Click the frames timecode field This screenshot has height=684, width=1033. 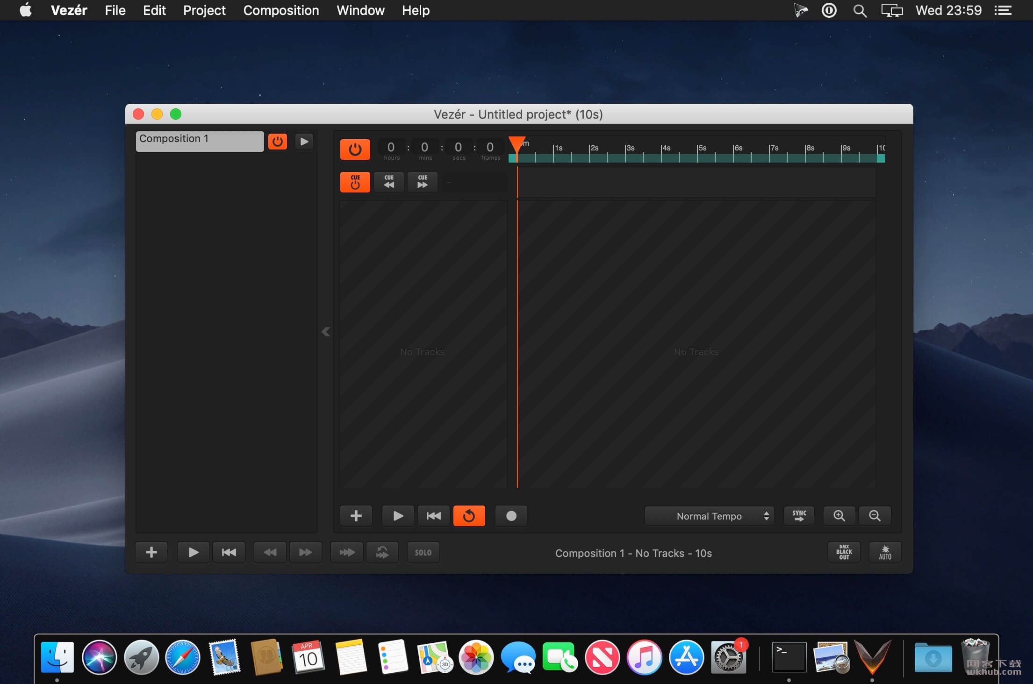point(490,150)
